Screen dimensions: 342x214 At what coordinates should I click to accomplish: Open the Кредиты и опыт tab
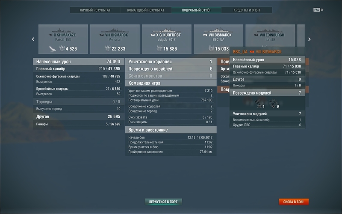(247, 10)
